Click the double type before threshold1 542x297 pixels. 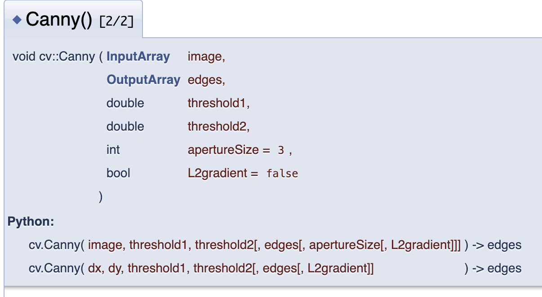point(125,103)
